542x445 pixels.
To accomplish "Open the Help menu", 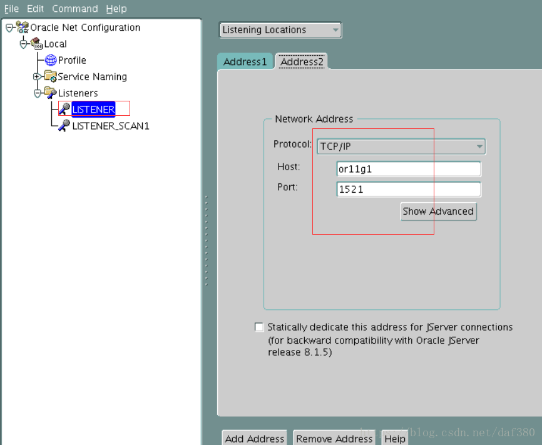I will [x=116, y=9].
